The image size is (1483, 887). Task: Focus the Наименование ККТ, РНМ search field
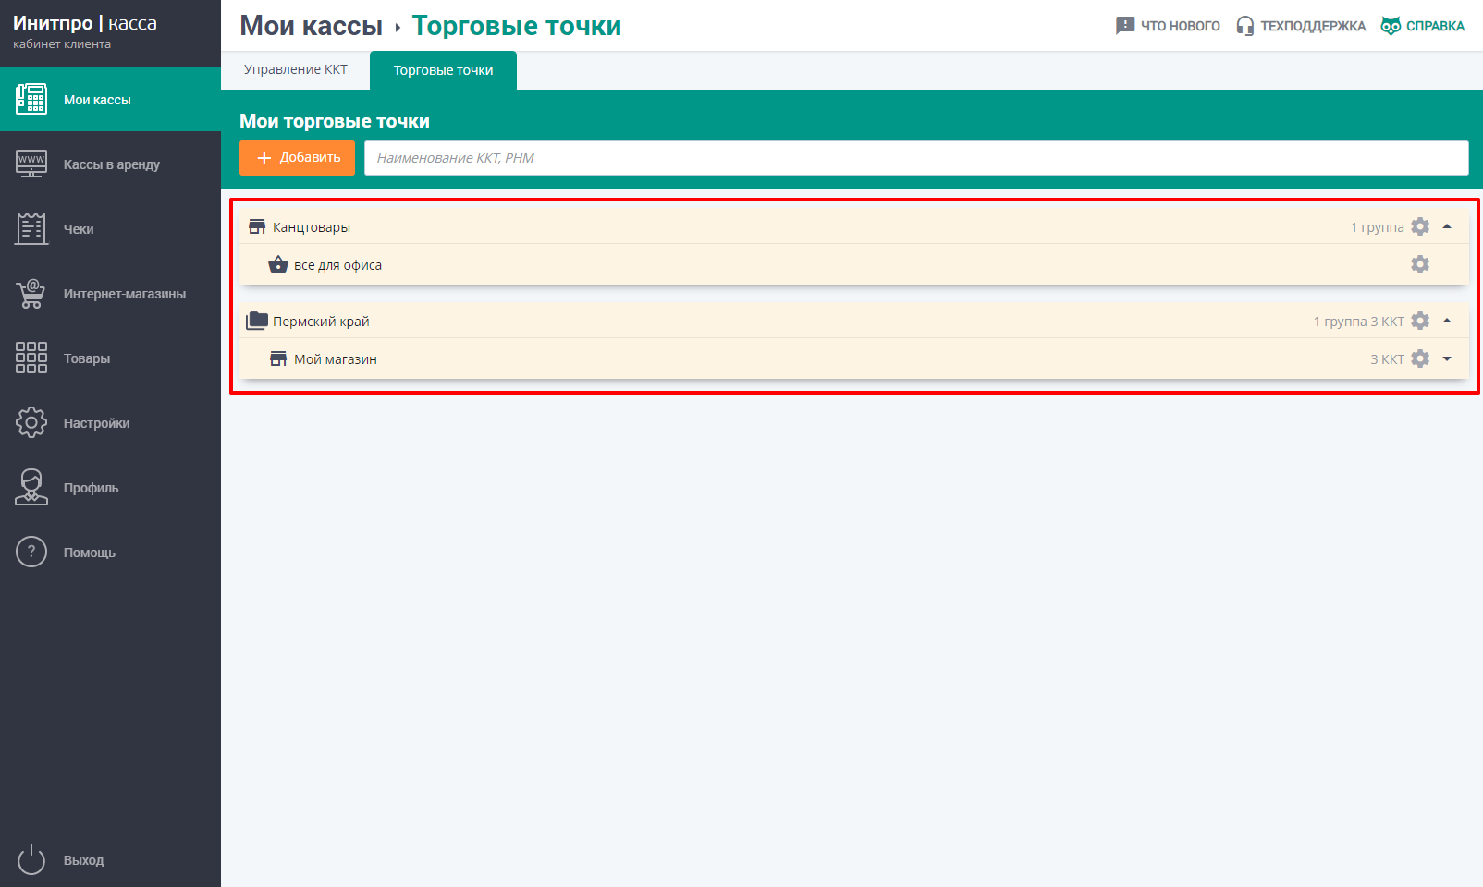click(x=916, y=158)
